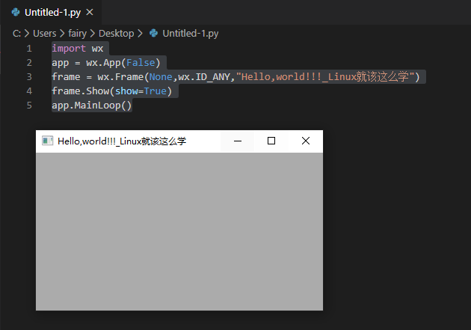Click 'True' value on line 4
This screenshot has height=330, width=471.
pos(155,91)
